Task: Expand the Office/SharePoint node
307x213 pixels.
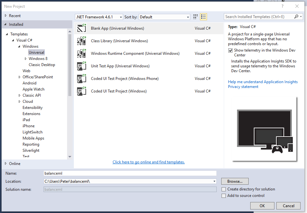Action: (x=19, y=77)
